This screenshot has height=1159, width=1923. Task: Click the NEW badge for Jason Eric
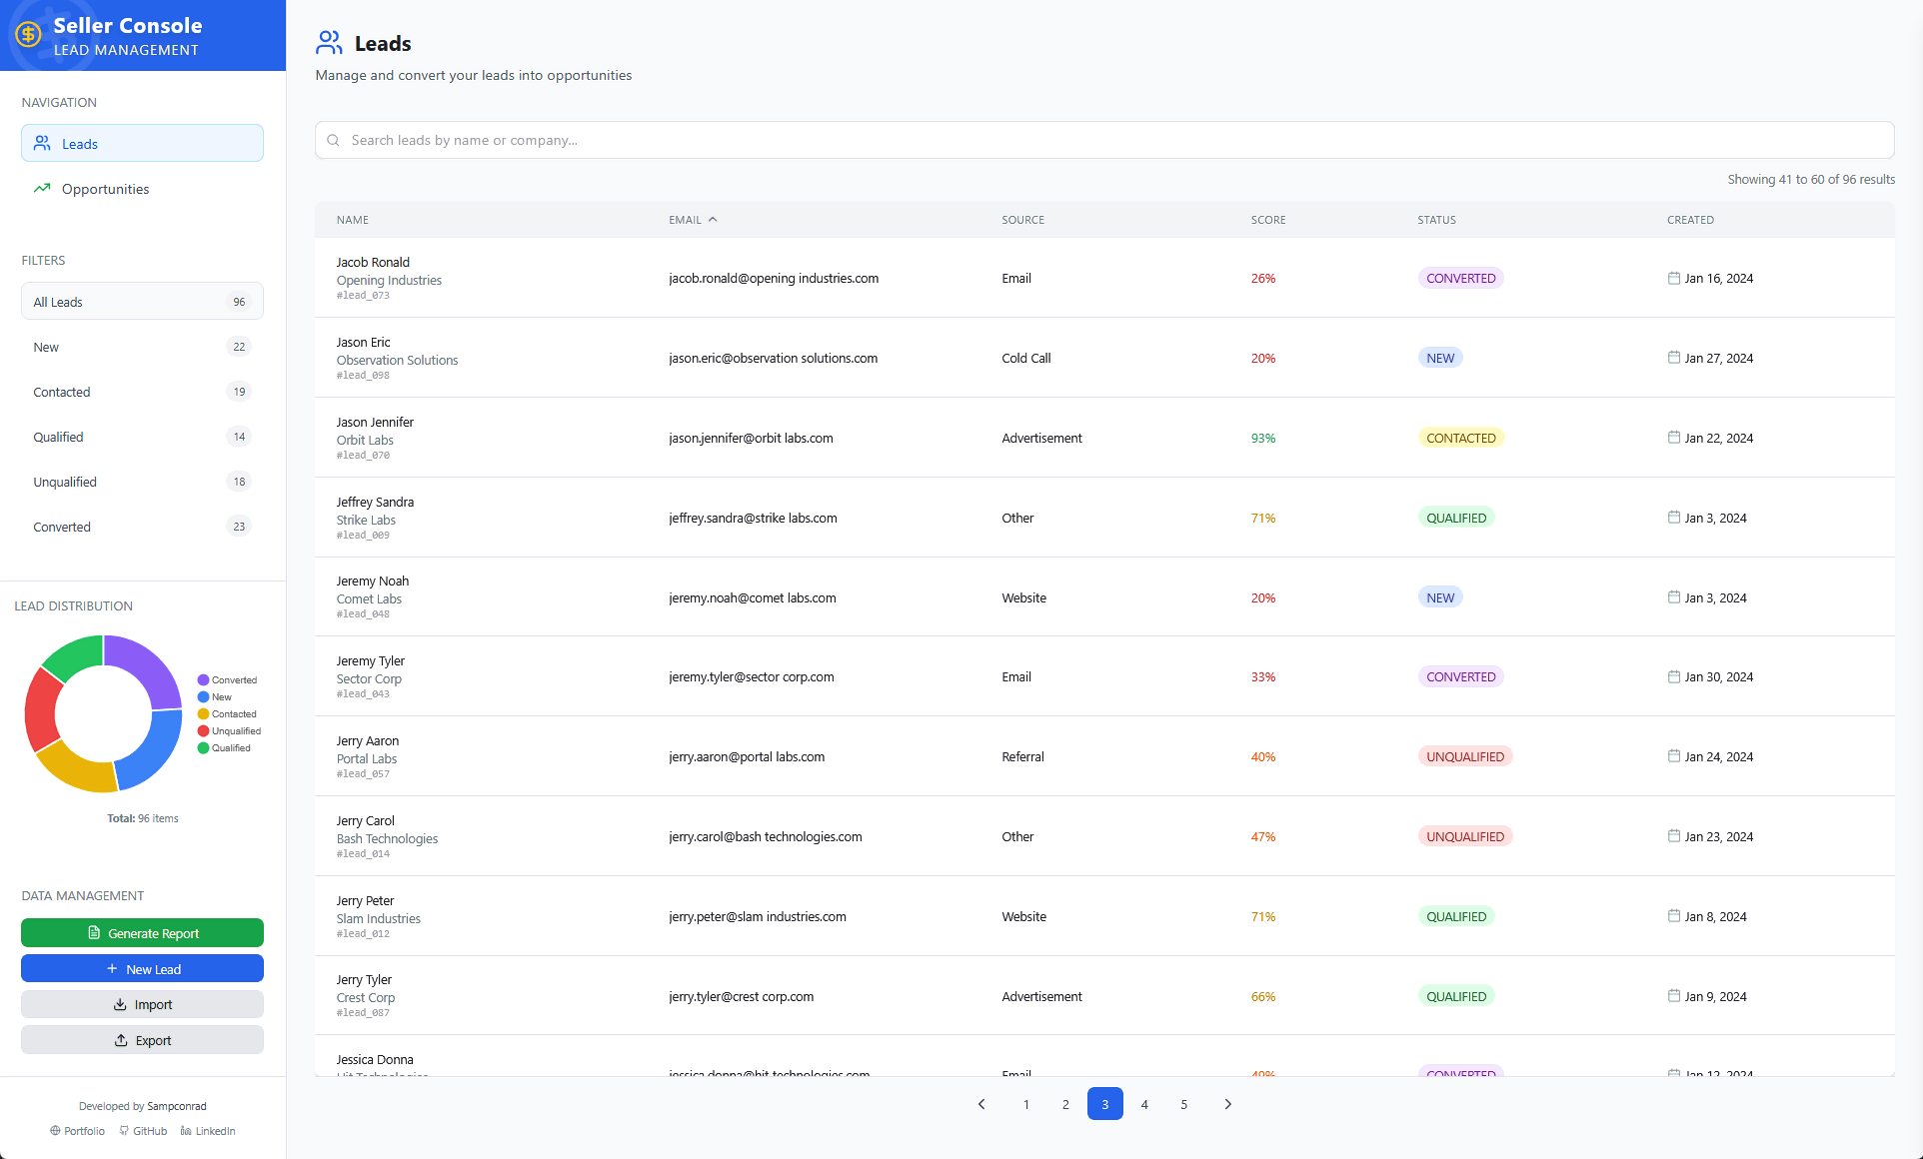click(x=1440, y=358)
